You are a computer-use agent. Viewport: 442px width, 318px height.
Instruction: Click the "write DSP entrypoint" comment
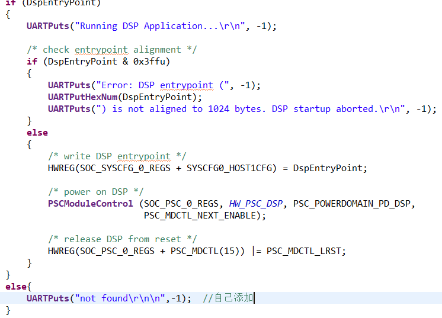tap(117, 156)
